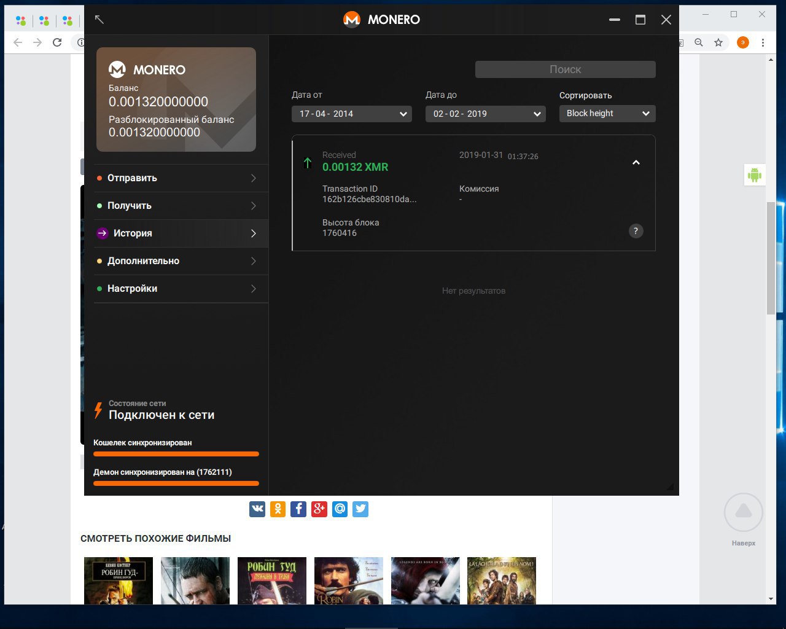Click the transaction time 01:37:26
This screenshot has width=786, height=629.
click(x=523, y=157)
